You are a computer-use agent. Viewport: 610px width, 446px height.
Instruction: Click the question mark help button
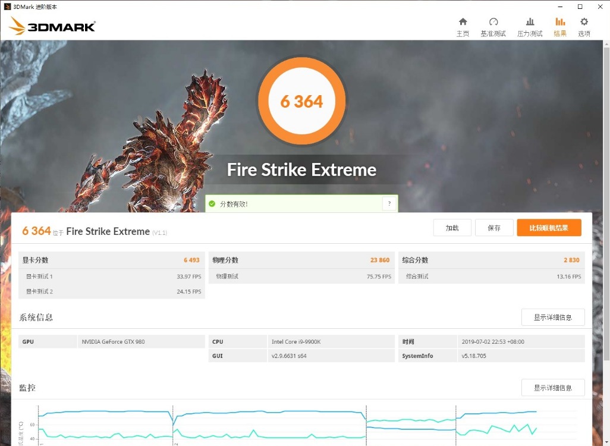[x=389, y=203]
